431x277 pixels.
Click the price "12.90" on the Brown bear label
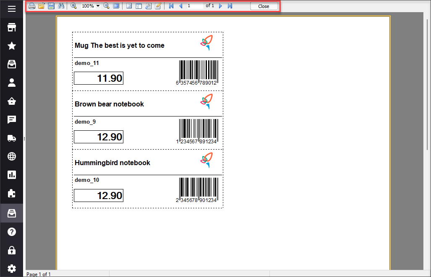click(x=99, y=137)
